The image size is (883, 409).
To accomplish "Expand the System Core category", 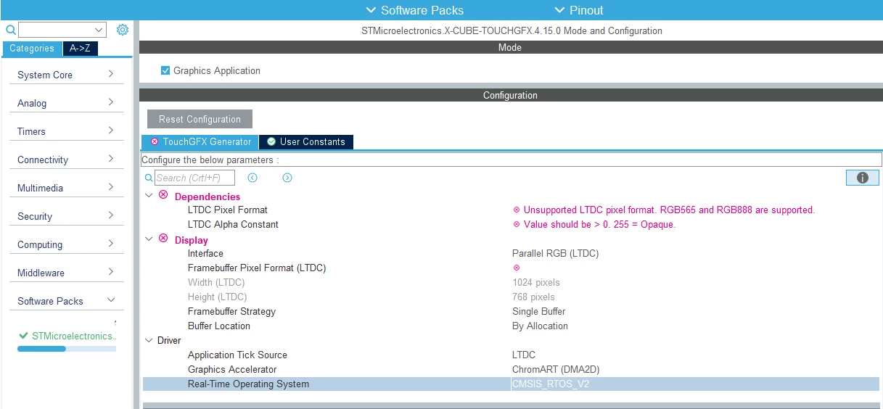I will tap(111, 74).
